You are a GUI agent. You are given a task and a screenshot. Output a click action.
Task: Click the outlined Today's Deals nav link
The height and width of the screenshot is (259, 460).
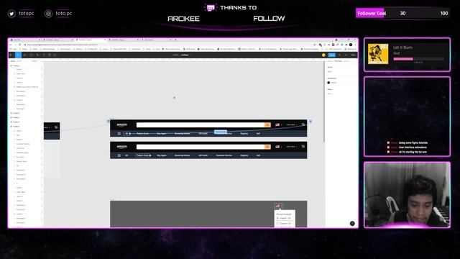click(144, 155)
